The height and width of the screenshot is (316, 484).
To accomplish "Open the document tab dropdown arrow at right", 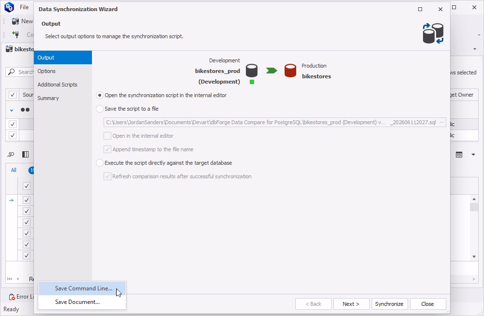I will pyautogui.click(x=475, y=49).
